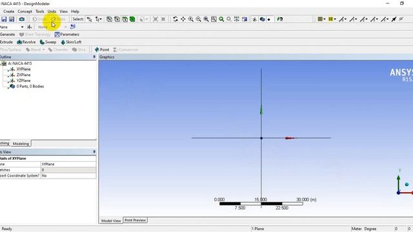Toggle the Display Points dot icon
This screenshot has width=413, height=232.
coord(269,19)
